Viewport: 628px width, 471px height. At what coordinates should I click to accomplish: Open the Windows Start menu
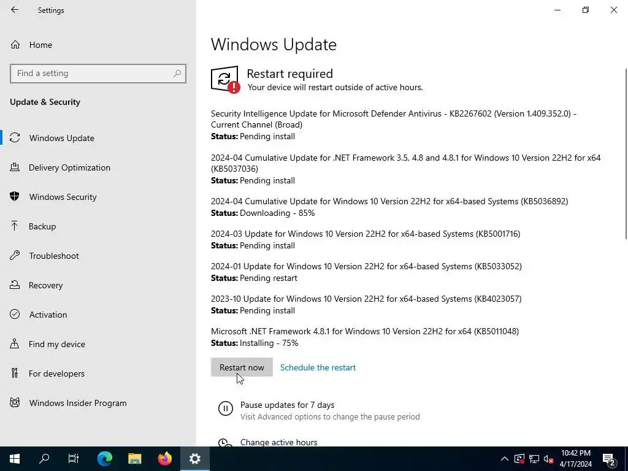pos(15,459)
